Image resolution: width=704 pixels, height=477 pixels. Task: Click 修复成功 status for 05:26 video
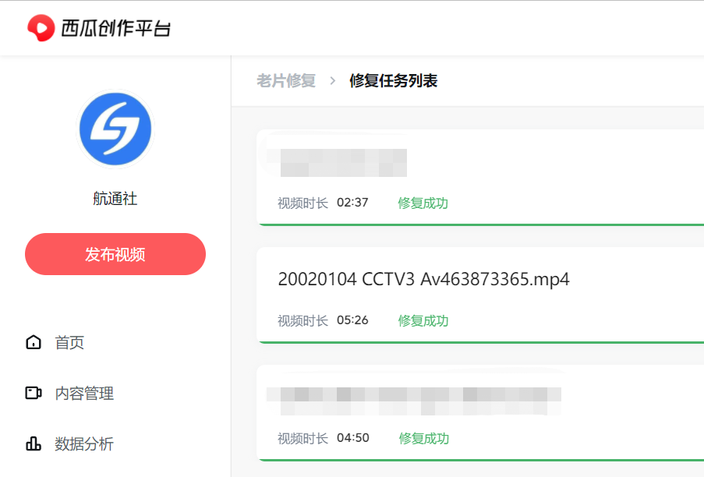pos(423,320)
